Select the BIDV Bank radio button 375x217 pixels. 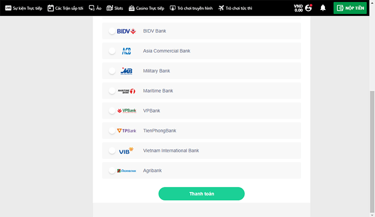pos(112,31)
